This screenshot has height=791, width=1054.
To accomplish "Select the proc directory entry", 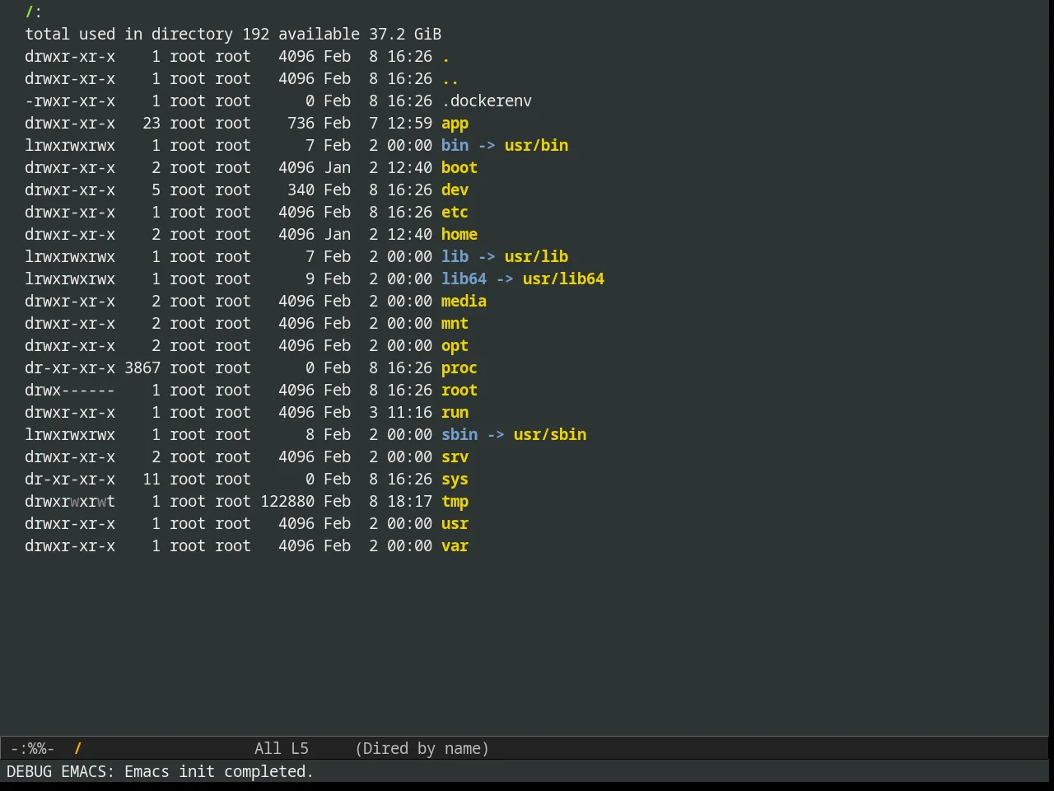I will tap(459, 368).
